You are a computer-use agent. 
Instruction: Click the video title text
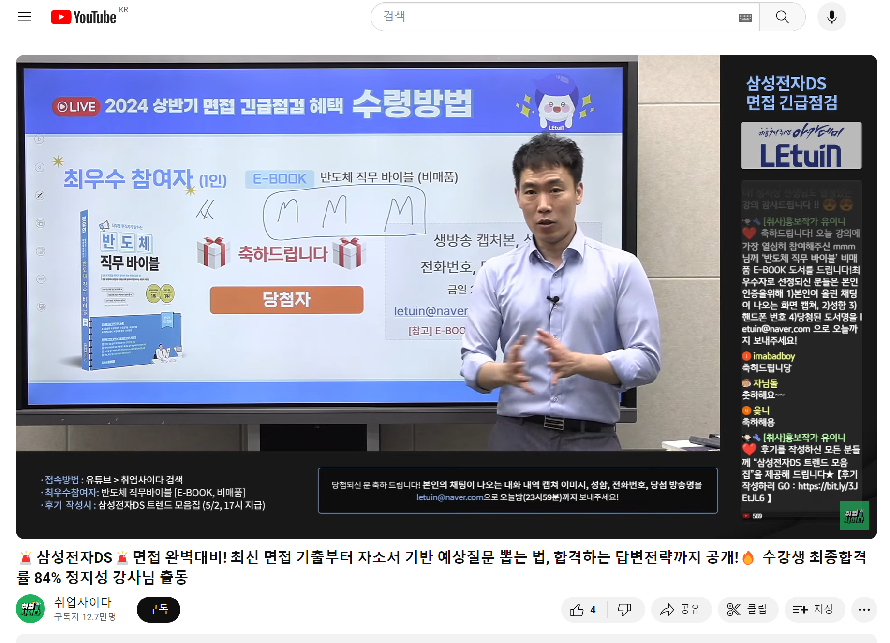[x=443, y=567]
